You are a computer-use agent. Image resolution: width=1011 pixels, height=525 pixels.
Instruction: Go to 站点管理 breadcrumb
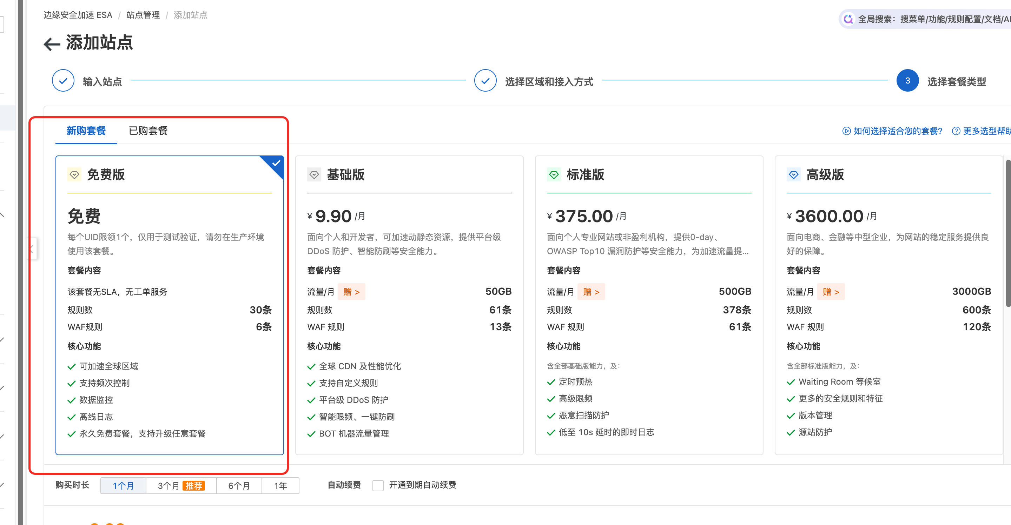(143, 15)
